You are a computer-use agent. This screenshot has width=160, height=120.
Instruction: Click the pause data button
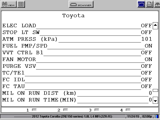(x=21, y=4)
